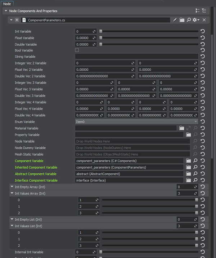This screenshot has height=258, width=216.
Task: Reset String Variable to default
Action: coord(203,57)
